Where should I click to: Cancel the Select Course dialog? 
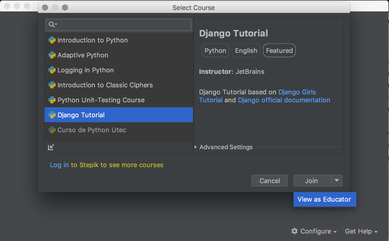(269, 181)
